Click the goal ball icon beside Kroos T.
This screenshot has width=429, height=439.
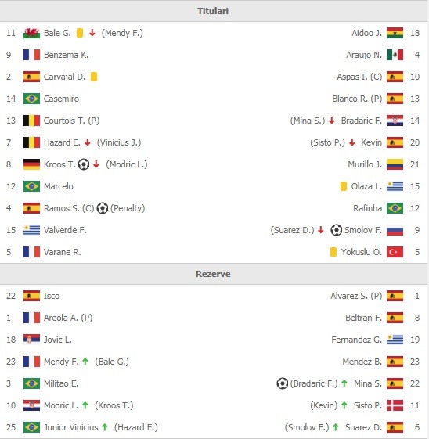pyautogui.click(x=84, y=164)
